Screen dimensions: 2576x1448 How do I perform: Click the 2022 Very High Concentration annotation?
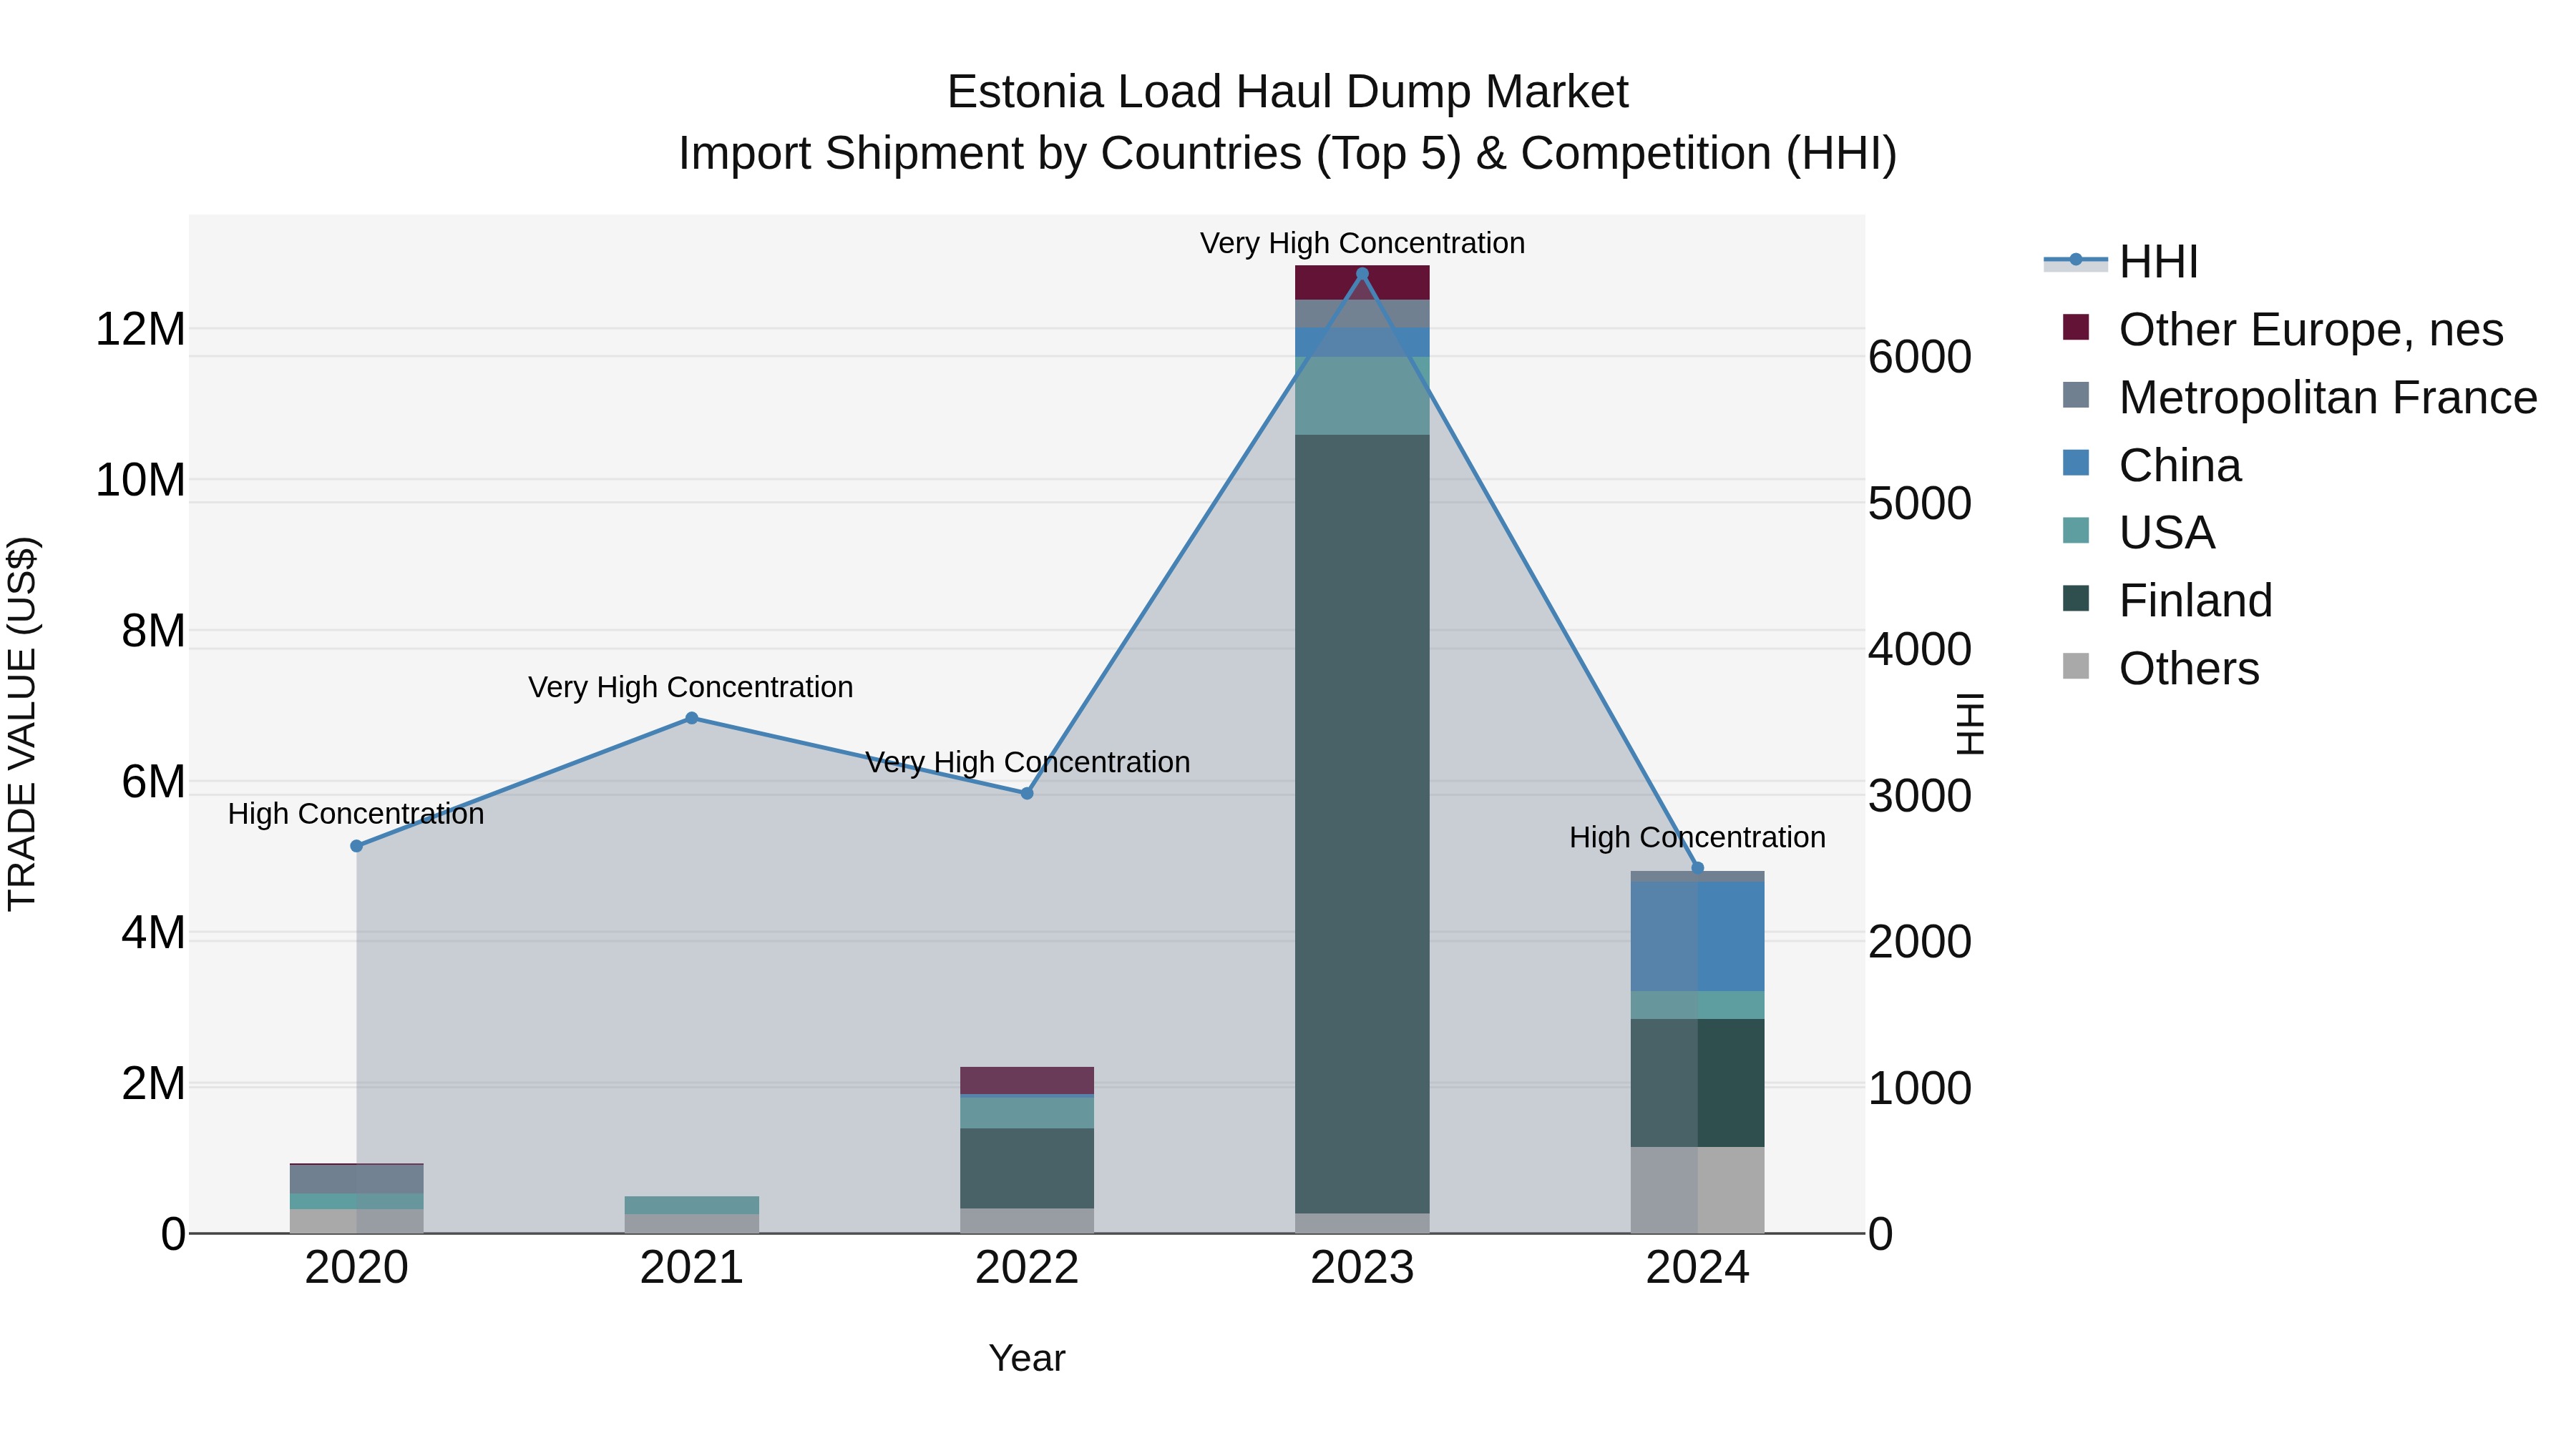pos(1028,762)
